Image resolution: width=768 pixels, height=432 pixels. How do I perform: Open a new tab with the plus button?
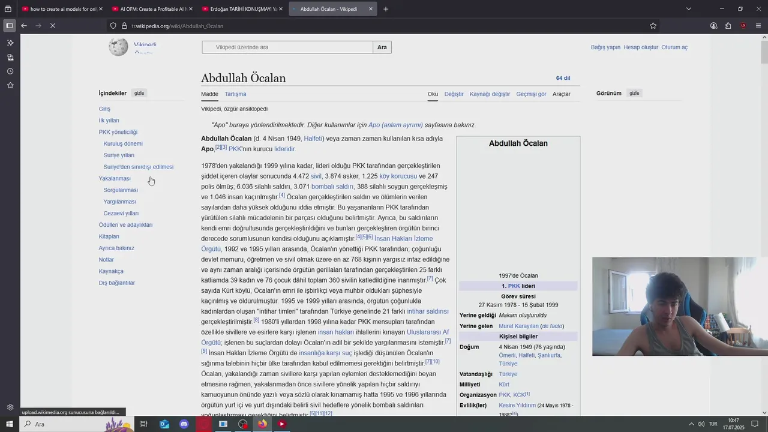386,9
